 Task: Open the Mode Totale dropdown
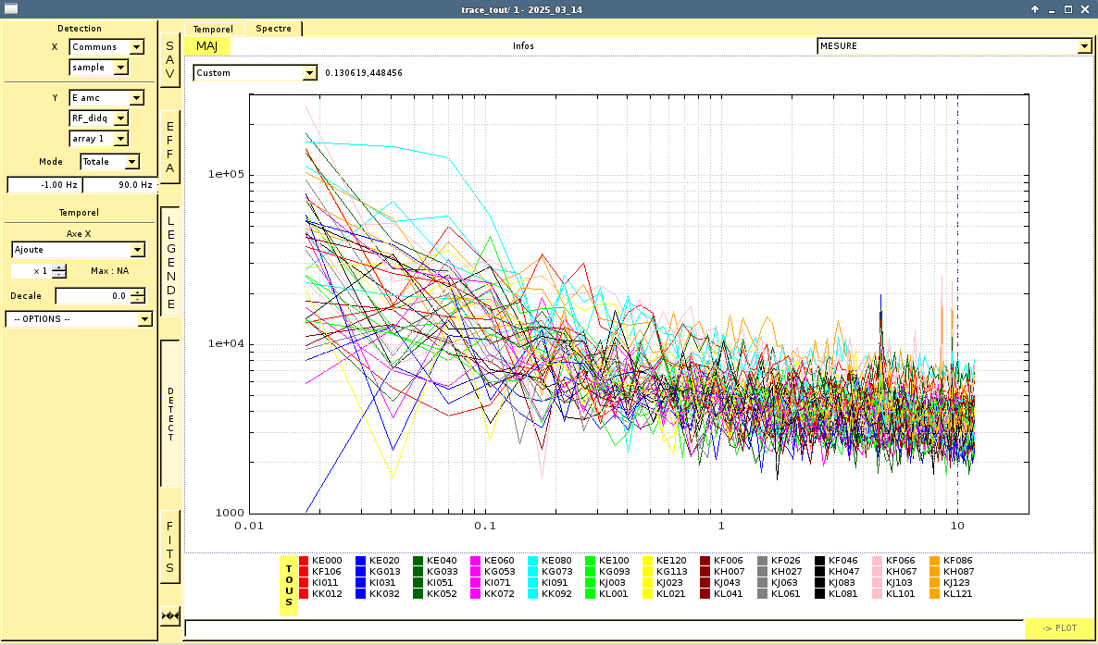point(109,162)
